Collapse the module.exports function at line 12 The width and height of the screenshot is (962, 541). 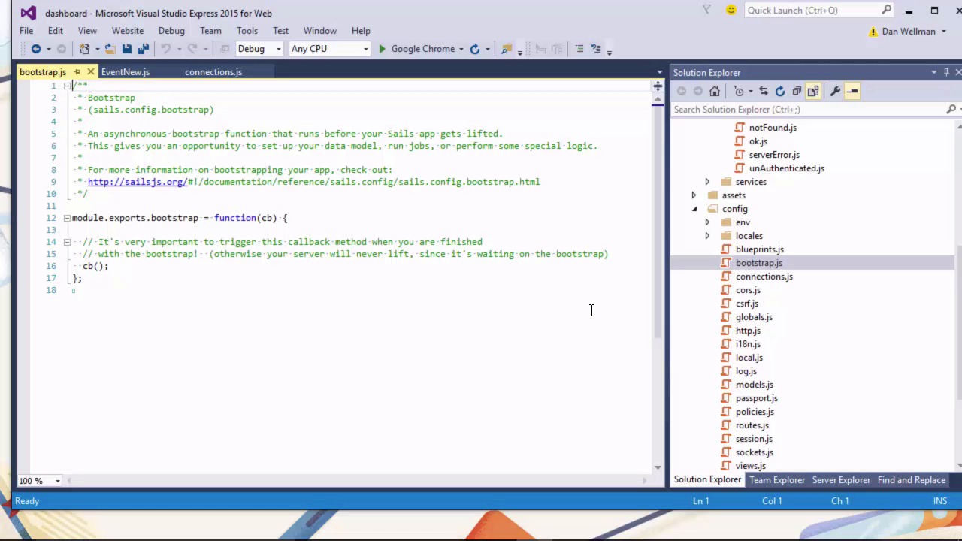[67, 218]
